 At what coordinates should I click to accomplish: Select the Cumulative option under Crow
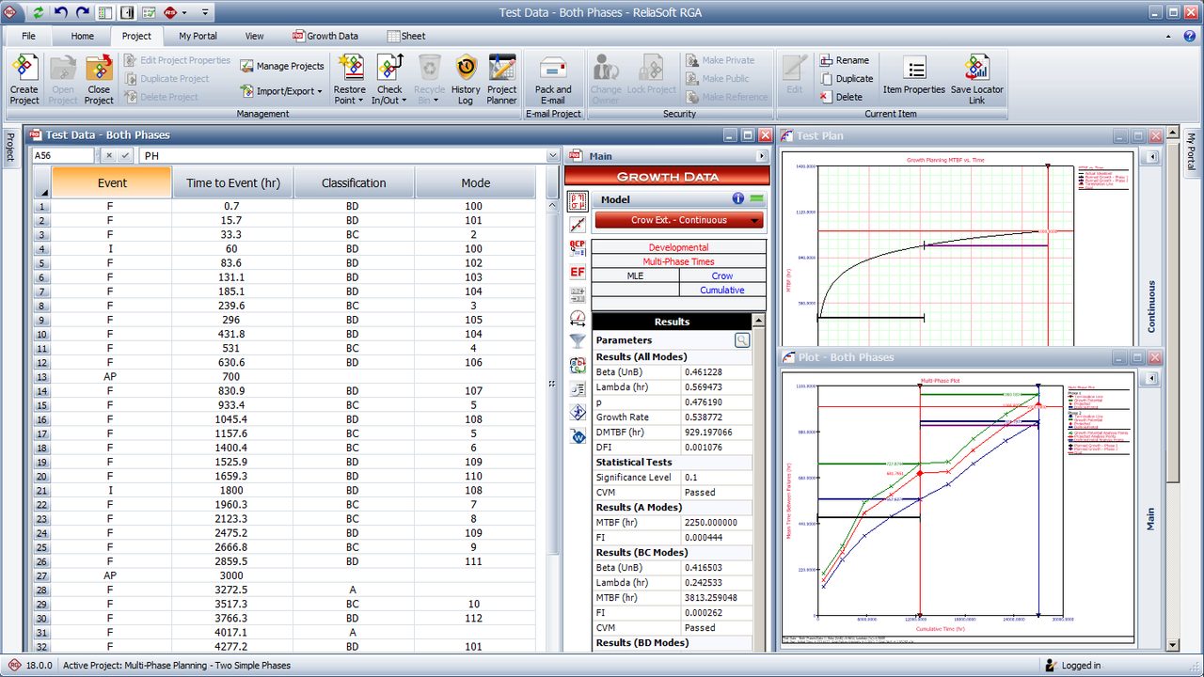click(x=722, y=290)
